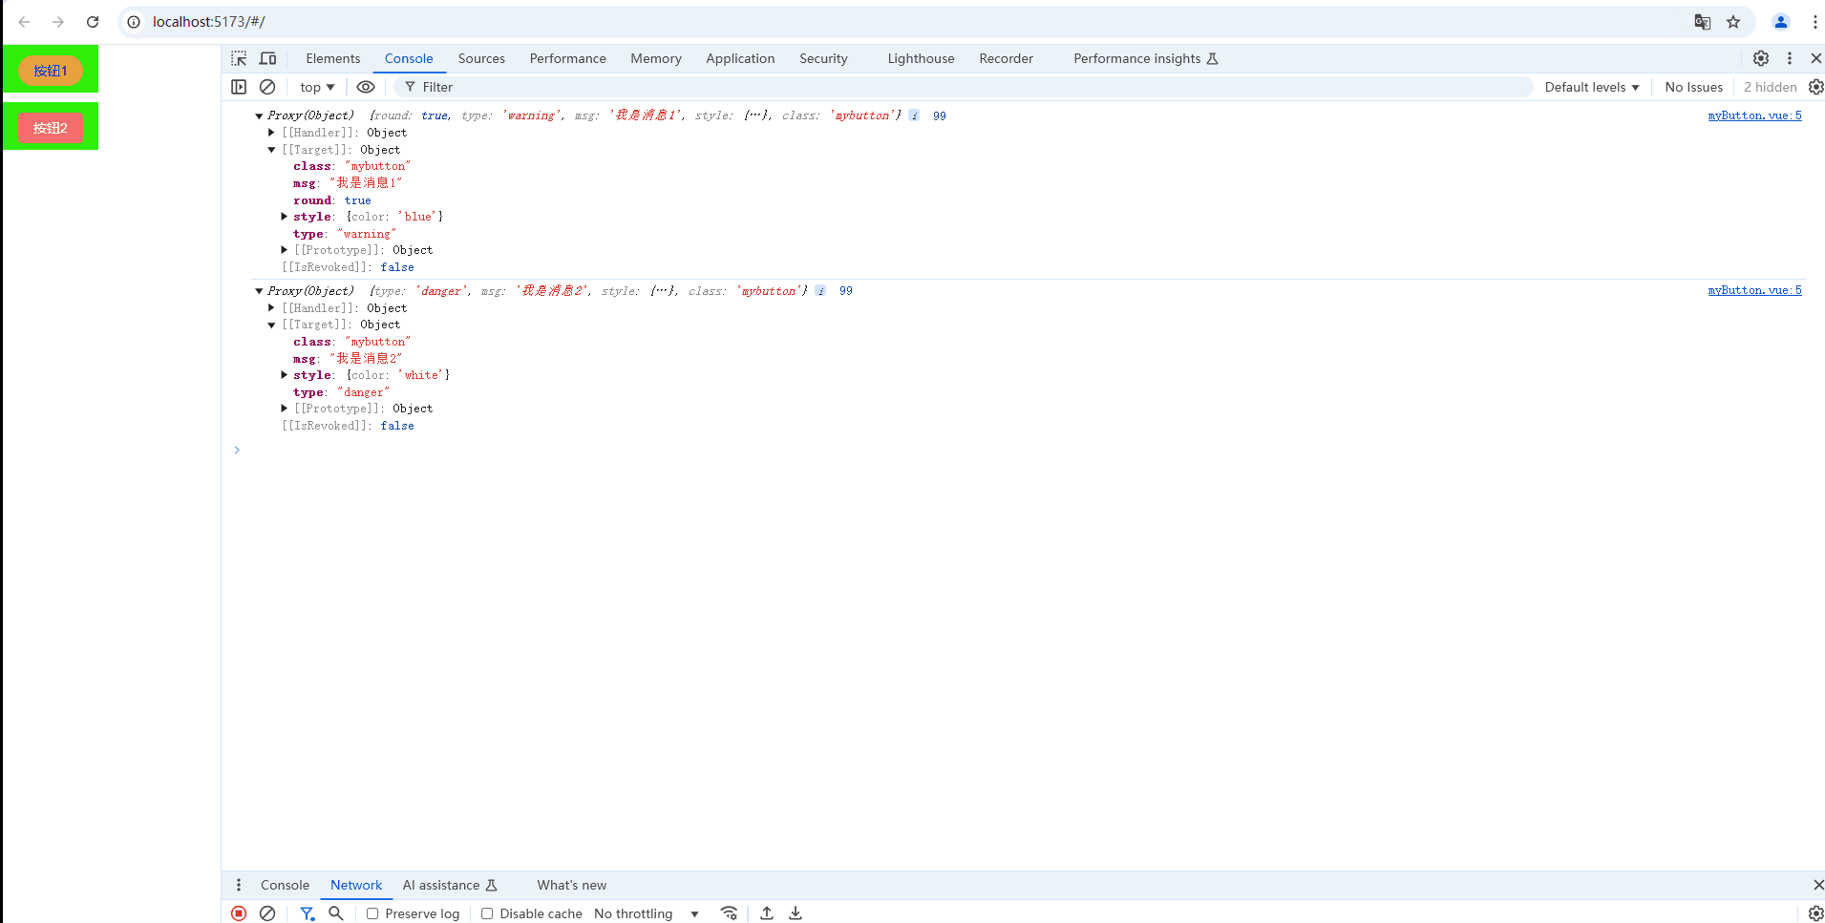Open the translate page icon
1825x923 pixels.
[x=1703, y=22]
